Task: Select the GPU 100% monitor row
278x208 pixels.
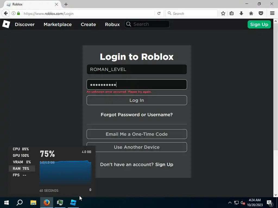Action: (22, 155)
